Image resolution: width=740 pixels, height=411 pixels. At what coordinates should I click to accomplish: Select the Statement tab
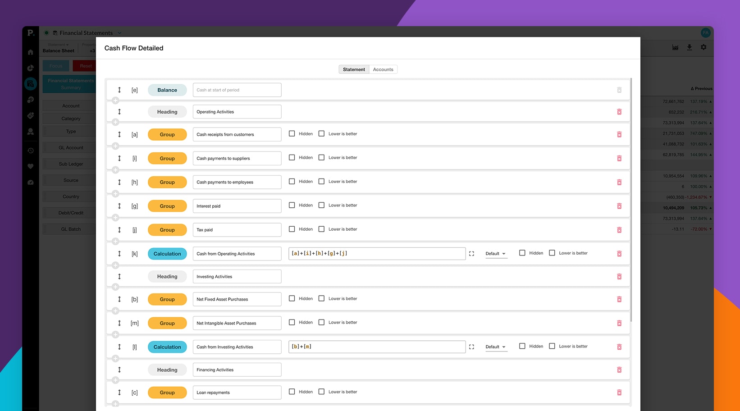tap(354, 69)
